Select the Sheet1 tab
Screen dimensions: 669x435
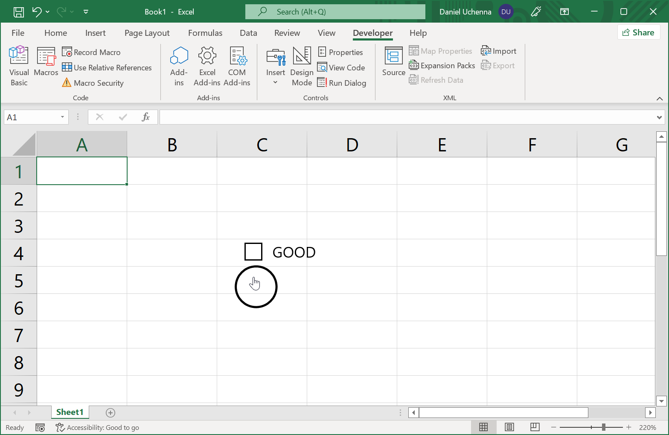point(70,412)
